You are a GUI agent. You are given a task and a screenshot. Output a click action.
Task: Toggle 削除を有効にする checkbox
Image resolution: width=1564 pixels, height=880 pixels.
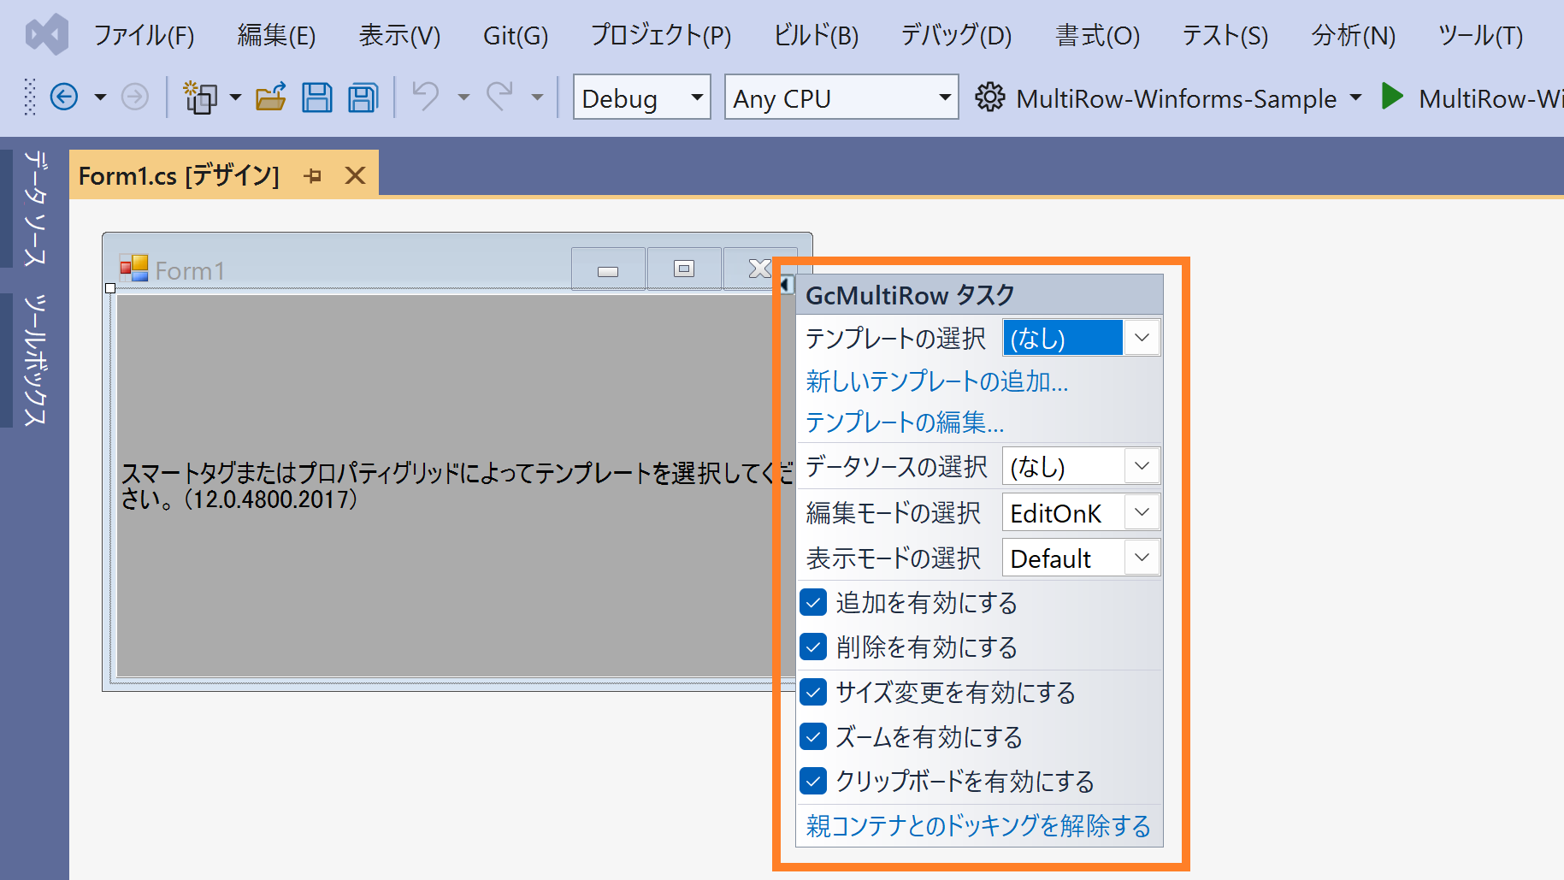(813, 647)
